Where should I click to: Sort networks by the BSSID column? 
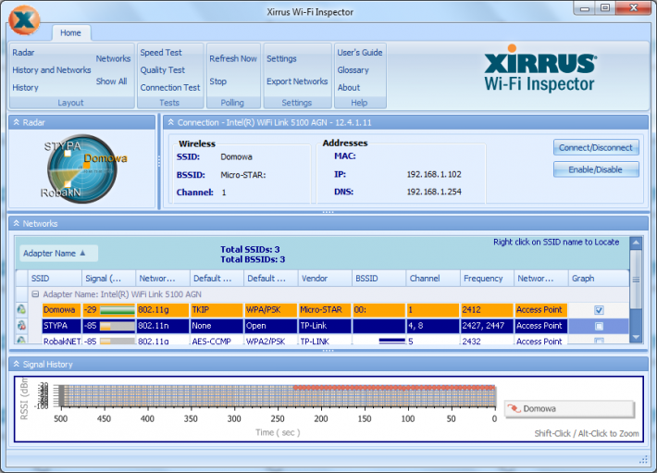[x=378, y=279]
